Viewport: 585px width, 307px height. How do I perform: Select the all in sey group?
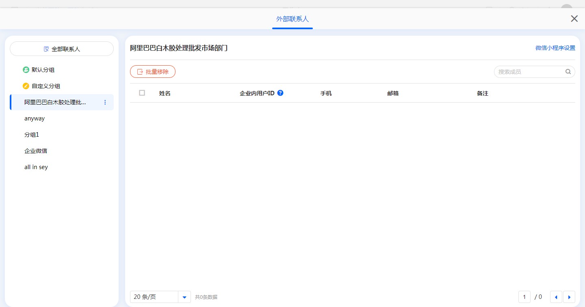(x=36, y=167)
